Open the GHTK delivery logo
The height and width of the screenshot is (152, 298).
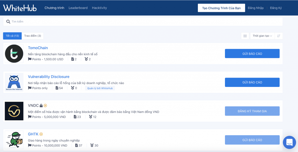pyautogui.click(x=14, y=140)
